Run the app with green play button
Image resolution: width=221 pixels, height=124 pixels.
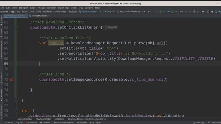pyautogui.click(x=148, y=12)
